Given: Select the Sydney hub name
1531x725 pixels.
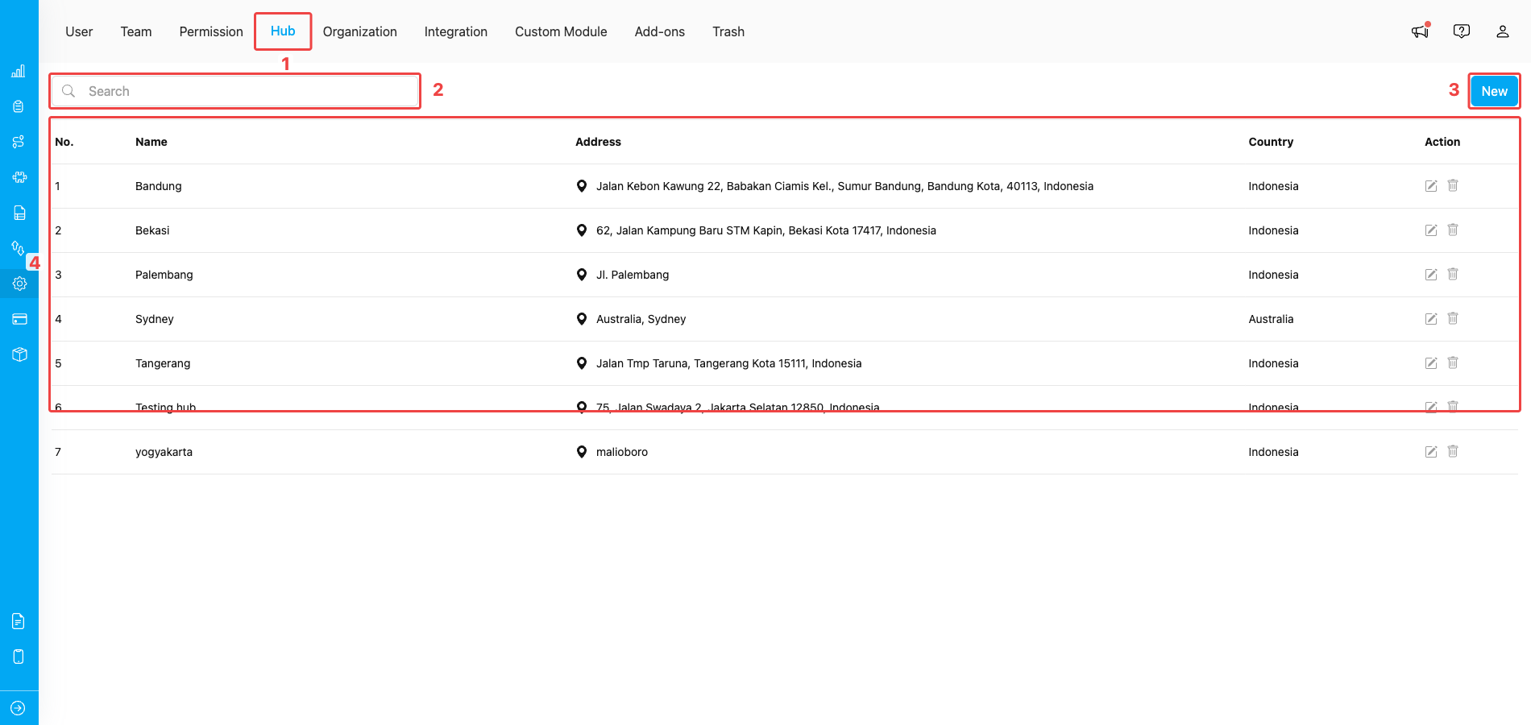Looking at the screenshot, I should coord(155,319).
